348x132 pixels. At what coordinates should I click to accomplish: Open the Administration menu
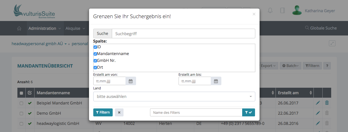pyautogui.click(x=44, y=28)
